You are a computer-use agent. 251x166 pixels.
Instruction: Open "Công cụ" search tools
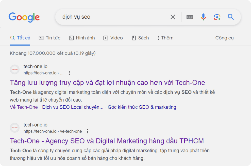[x=224, y=38]
